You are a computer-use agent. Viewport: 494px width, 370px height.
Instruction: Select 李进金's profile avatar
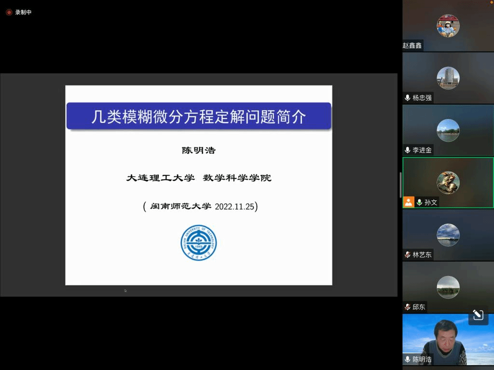pyautogui.click(x=448, y=130)
